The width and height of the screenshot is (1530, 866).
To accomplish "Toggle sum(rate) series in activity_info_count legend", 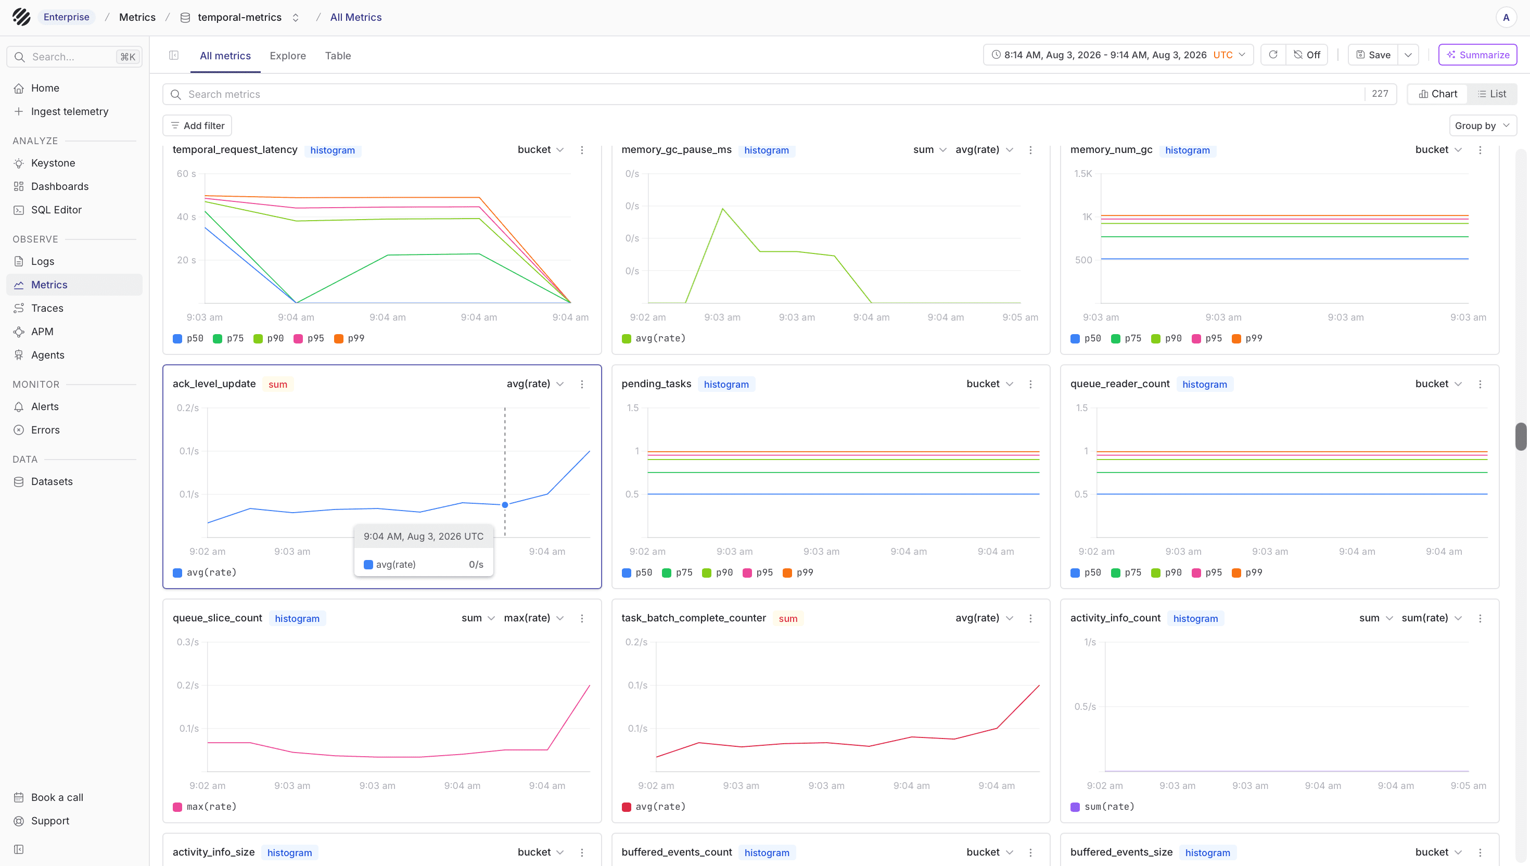I will pos(1102,807).
